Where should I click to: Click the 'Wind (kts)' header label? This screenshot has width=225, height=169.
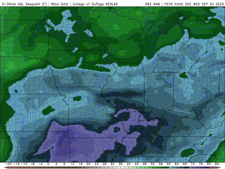pos(60,4)
